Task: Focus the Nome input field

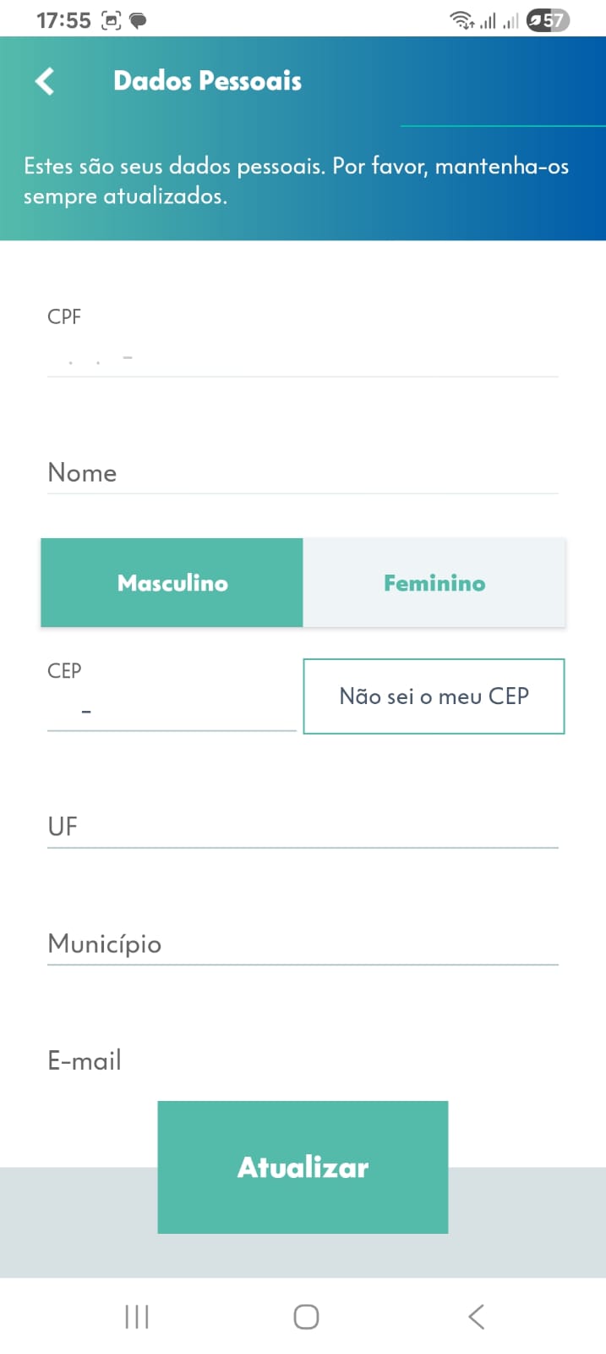Action: click(x=303, y=473)
